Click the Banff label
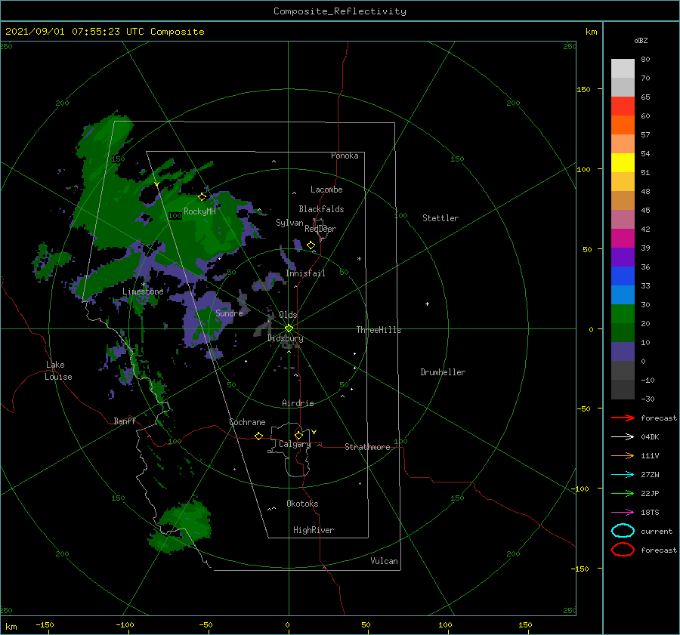 (125, 421)
